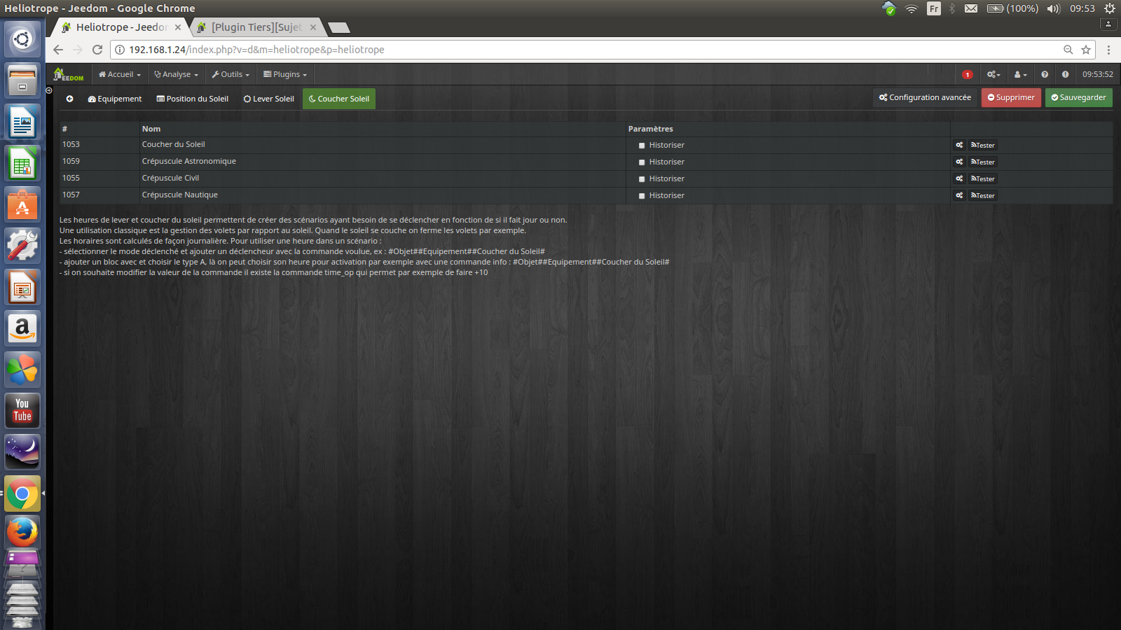Click the green Sauvegarder button
This screenshot has height=630, width=1121.
(x=1079, y=97)
